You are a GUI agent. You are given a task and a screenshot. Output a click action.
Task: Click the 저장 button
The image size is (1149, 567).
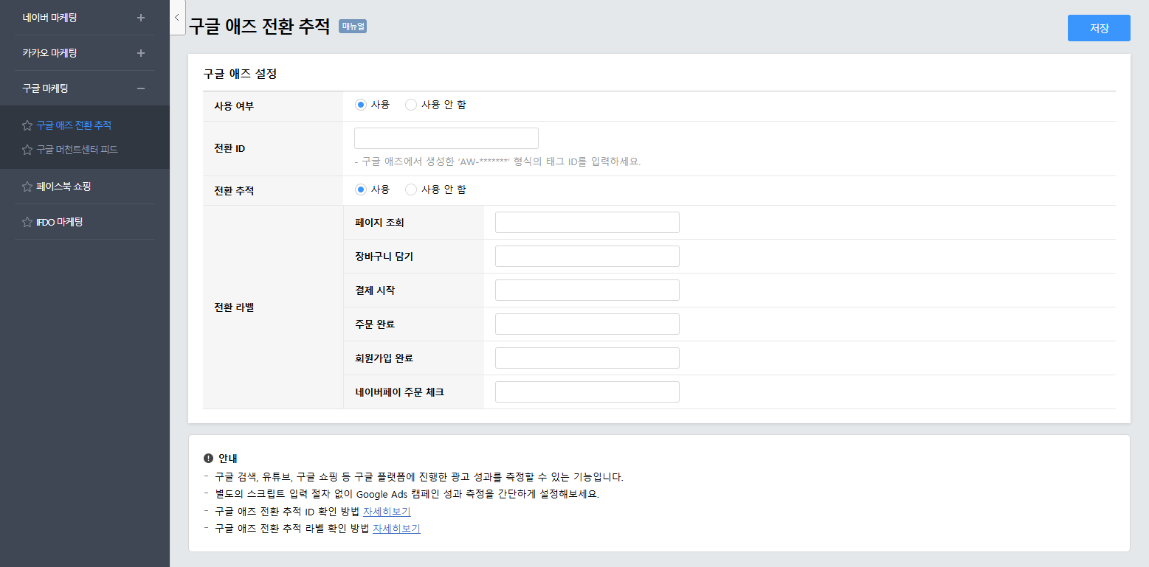[1099, 28]
